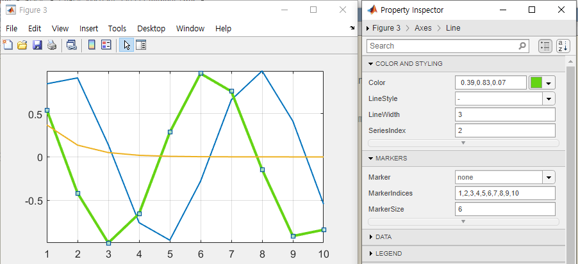
Task: Click the Axes breadcrumb link
Action: 423,28
